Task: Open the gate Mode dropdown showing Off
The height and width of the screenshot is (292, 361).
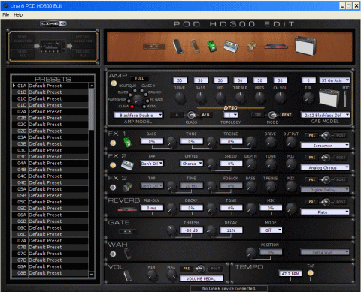Action: [271, 230]
